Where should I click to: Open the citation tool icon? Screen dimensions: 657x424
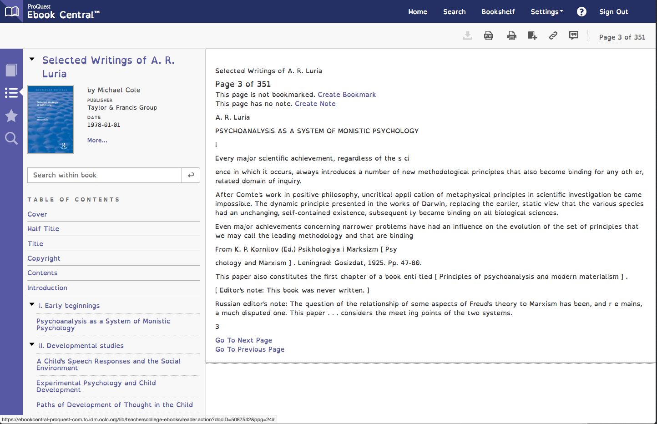click(573, 35)
